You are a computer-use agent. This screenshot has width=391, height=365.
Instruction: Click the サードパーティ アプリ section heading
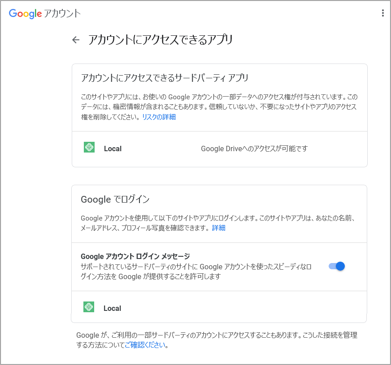(x=165, y=78)
